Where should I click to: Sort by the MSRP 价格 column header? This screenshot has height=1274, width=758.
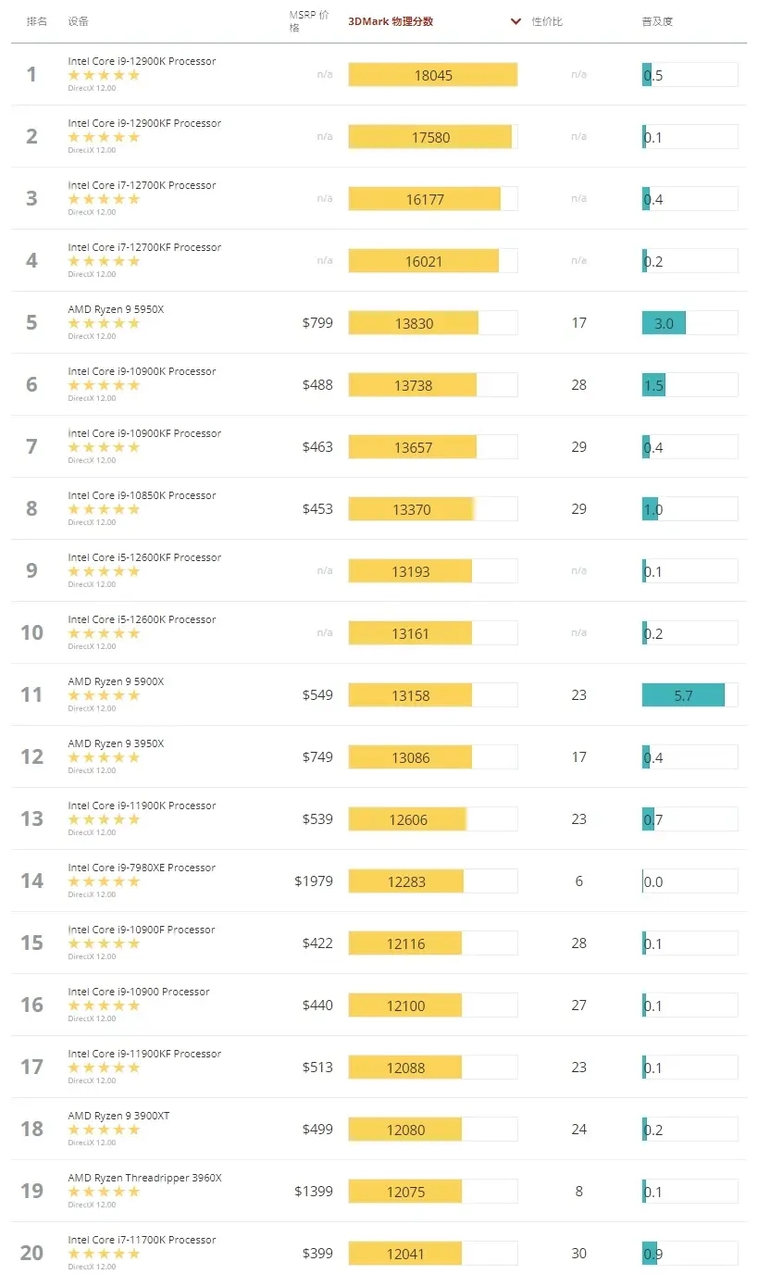(308, 21)
